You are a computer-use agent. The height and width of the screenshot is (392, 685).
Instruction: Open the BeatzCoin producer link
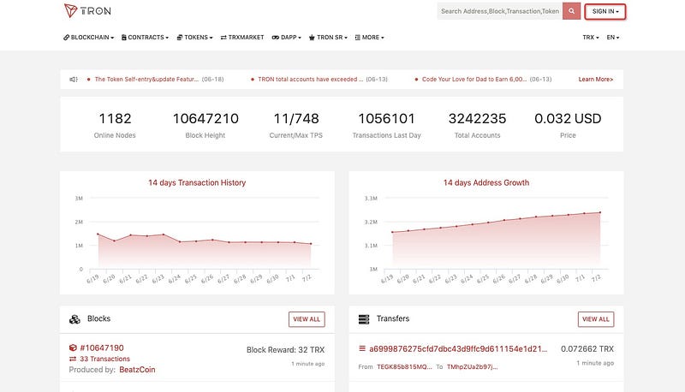pyautogui.click(x=137, y=370)
